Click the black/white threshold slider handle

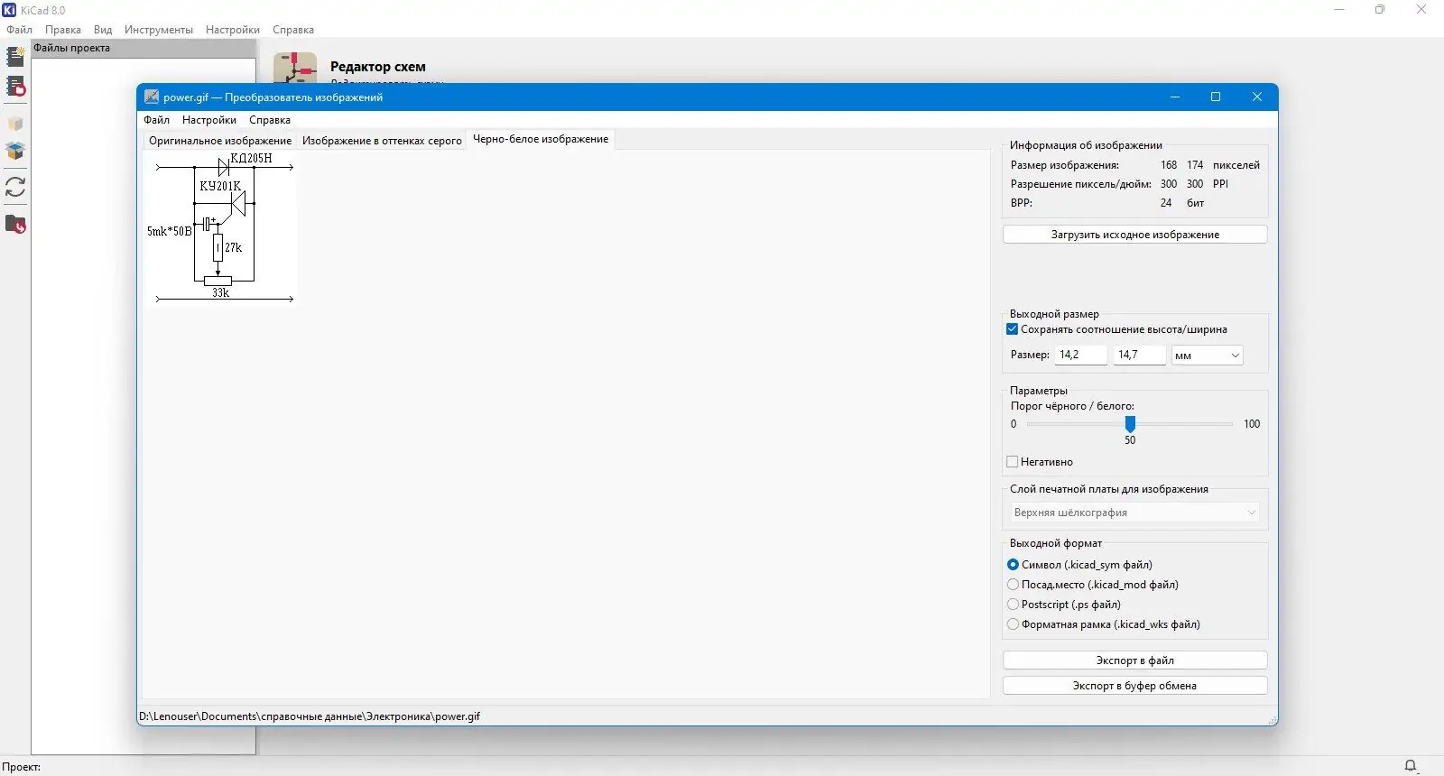pyautogui.click(x=1130, y=424)
